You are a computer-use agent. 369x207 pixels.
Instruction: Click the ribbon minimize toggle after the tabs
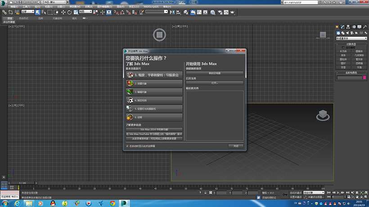(85, 18)
